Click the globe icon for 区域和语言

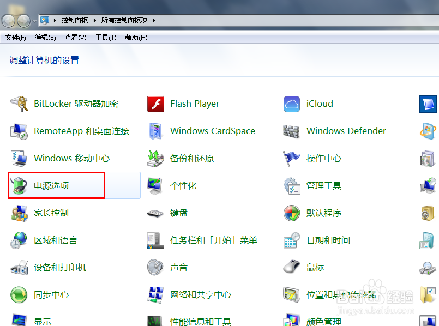(x=19, y=240)
